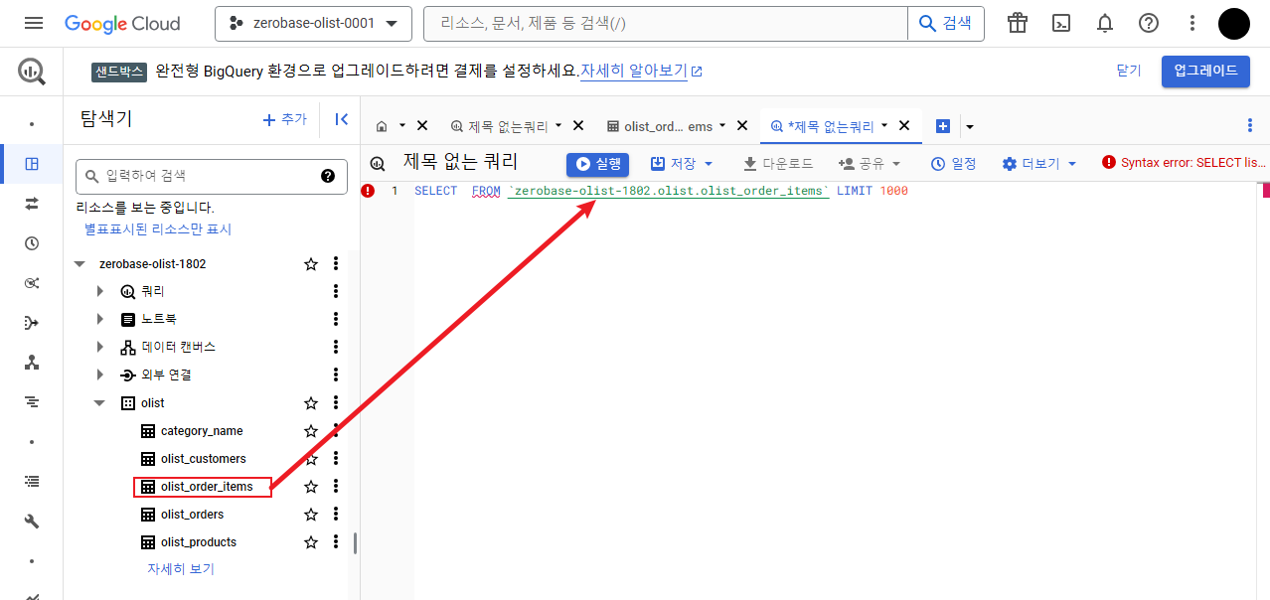Dismiss banner with 닫기
Viewport: 1270px width, 600px height.
click(x=1129, y=71)
